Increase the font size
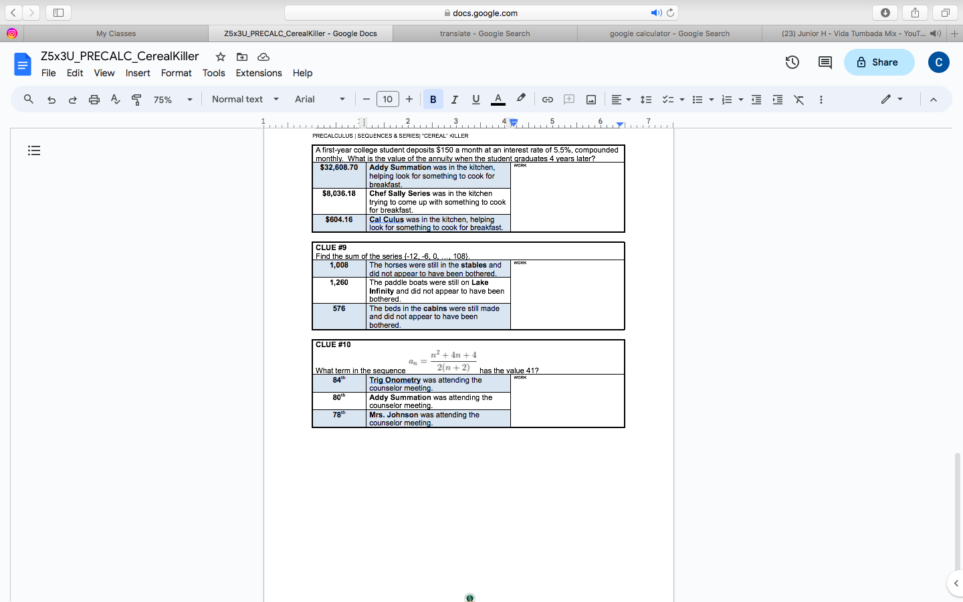 (x=409, y=100)
